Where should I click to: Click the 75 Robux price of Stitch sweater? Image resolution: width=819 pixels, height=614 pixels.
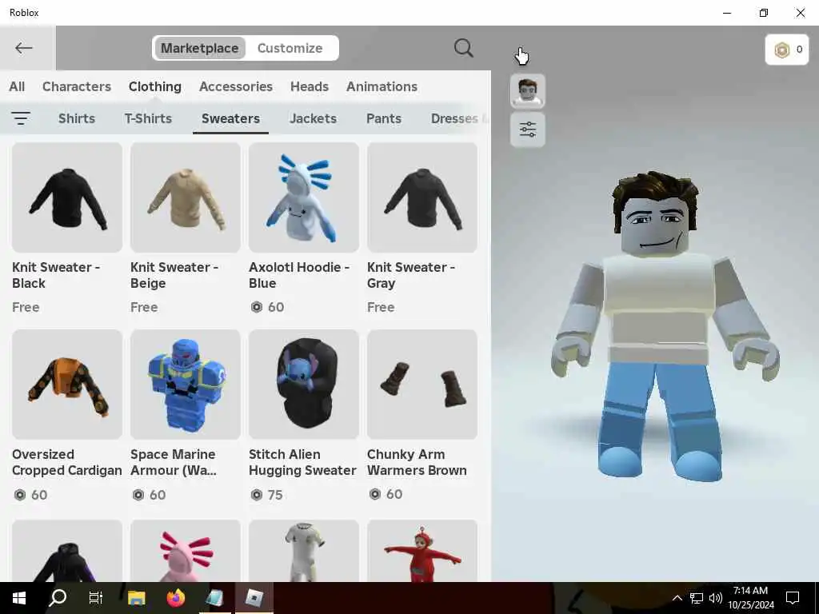point(267,494)
